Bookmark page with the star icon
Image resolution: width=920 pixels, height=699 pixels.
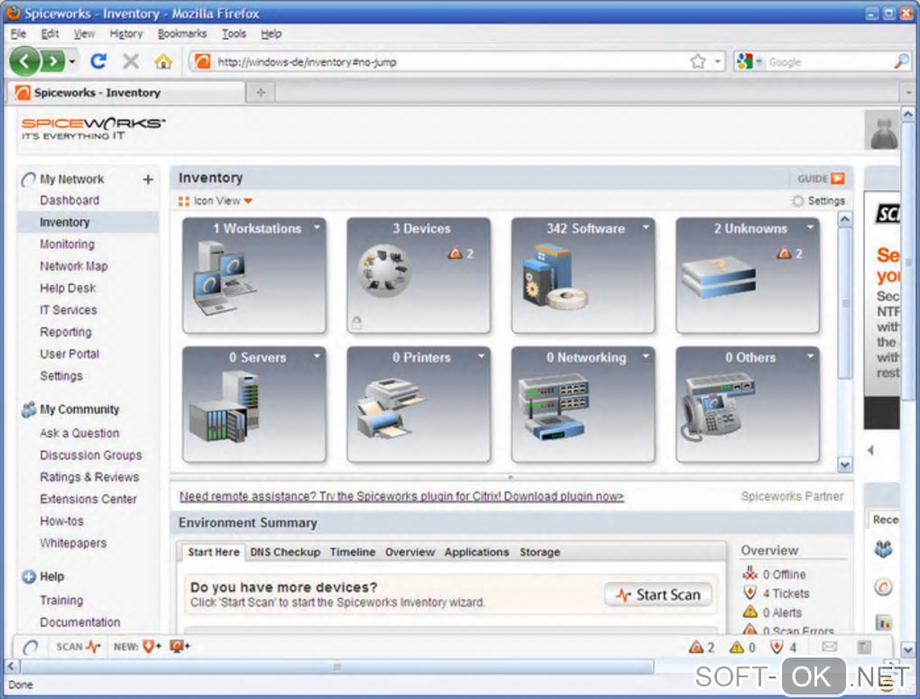click(697, 61)
